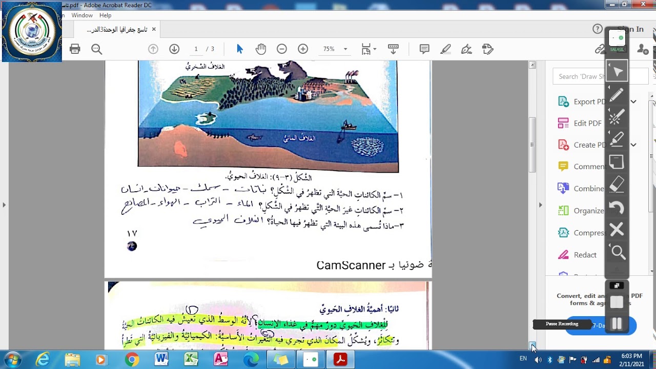Select the highlight text pen tool

point(445,49)
